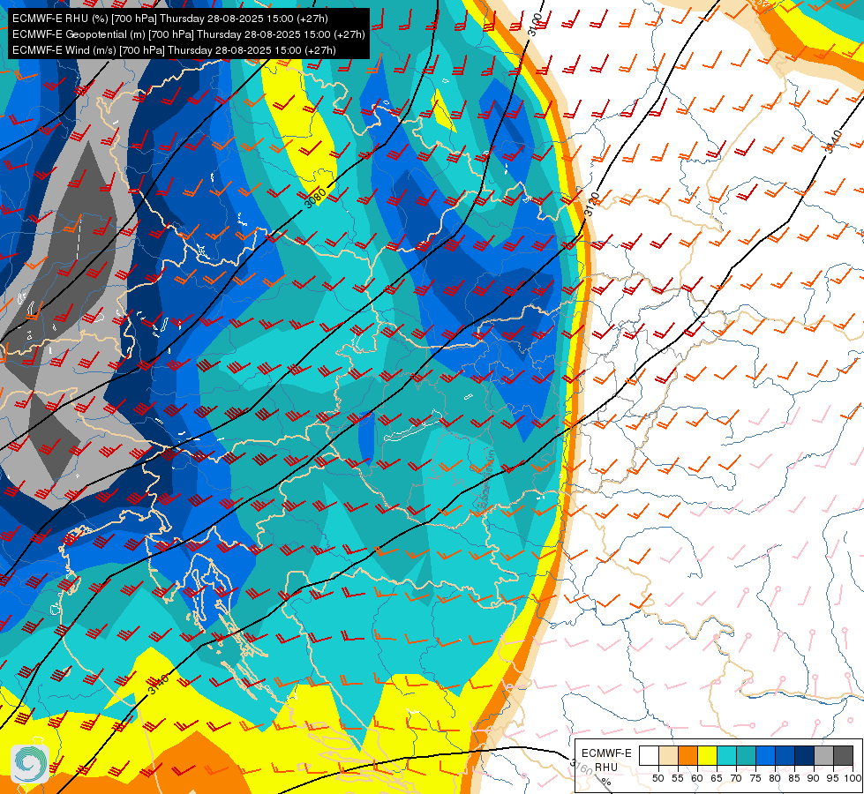864x794 pixels.
Task: Select the bright blue 75–80 legend swatch
Action: tap(765, 755)
